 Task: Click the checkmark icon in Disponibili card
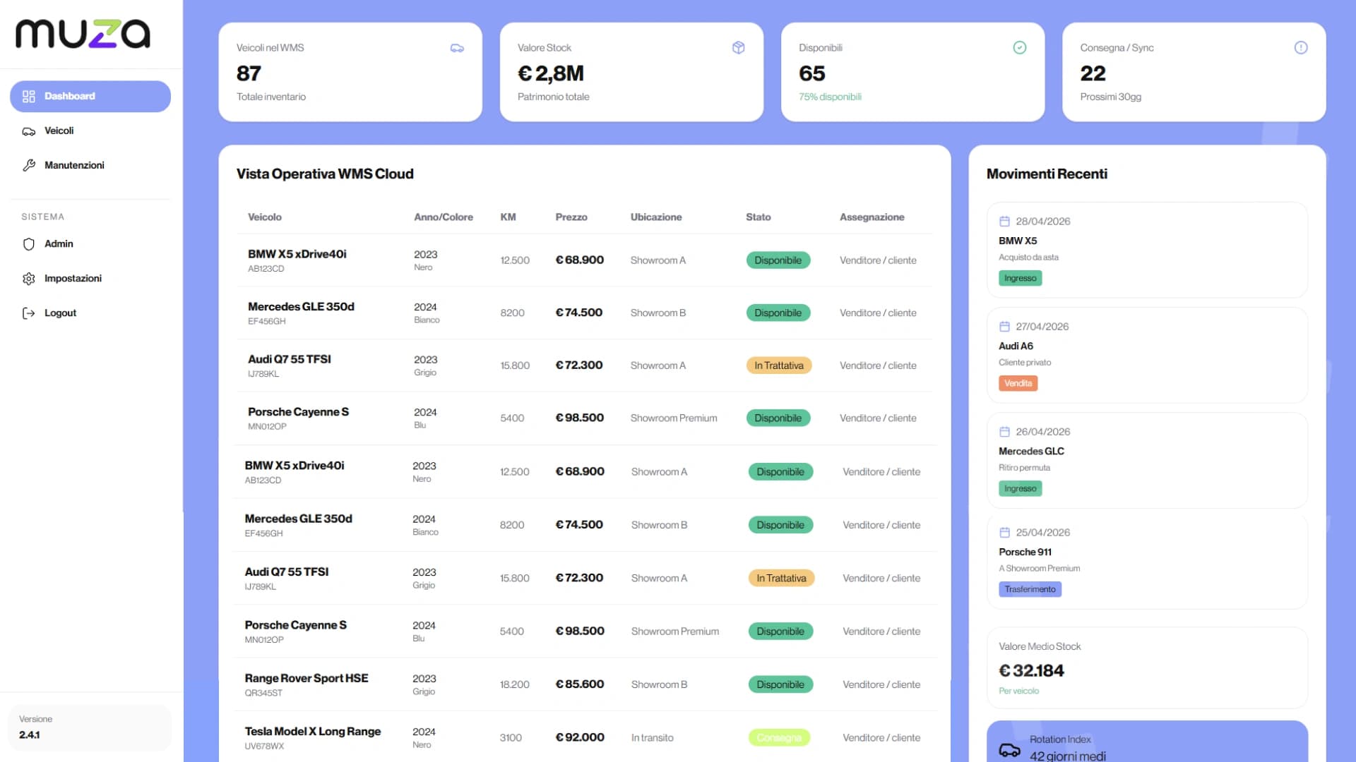click(1019, 48)
